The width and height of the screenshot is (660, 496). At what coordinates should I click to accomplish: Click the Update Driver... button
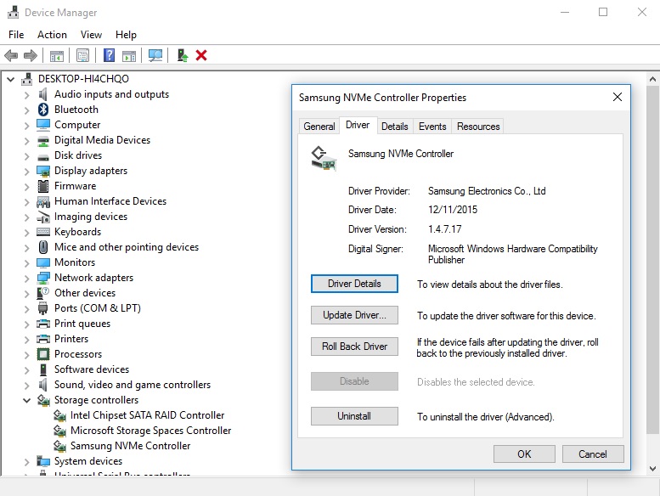tap(354, 315)
